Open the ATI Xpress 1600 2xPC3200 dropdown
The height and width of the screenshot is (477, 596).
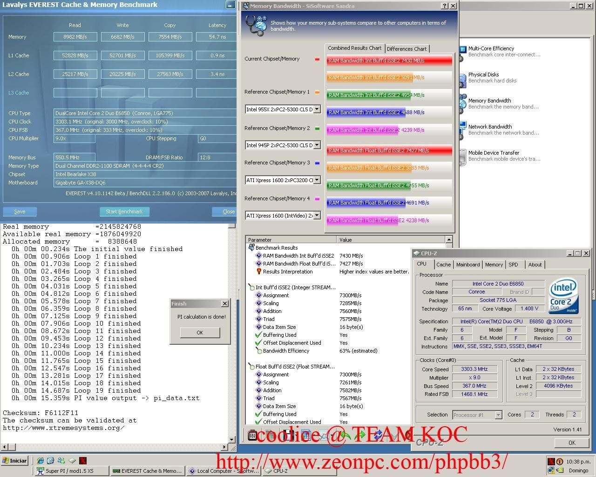pyautogui.click(x=317, y=180)
